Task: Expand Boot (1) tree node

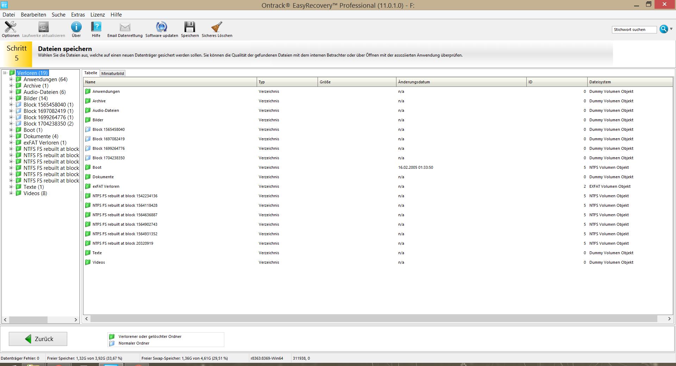Action: pyautogui.click(x=11, y=130)
